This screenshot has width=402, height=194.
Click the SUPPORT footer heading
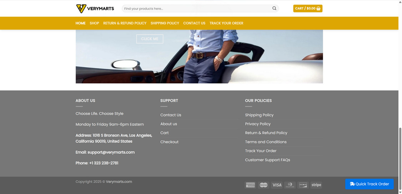pyautogui.click(x=169, y=101)
